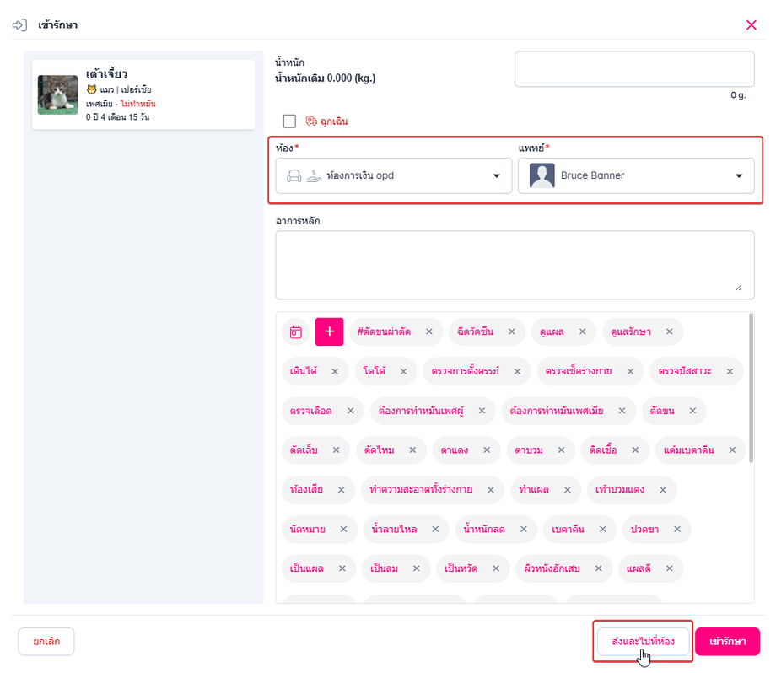
Task: Remove the ต้องการทำหมันเพศเมีย tag
Action: pos(622,411)
